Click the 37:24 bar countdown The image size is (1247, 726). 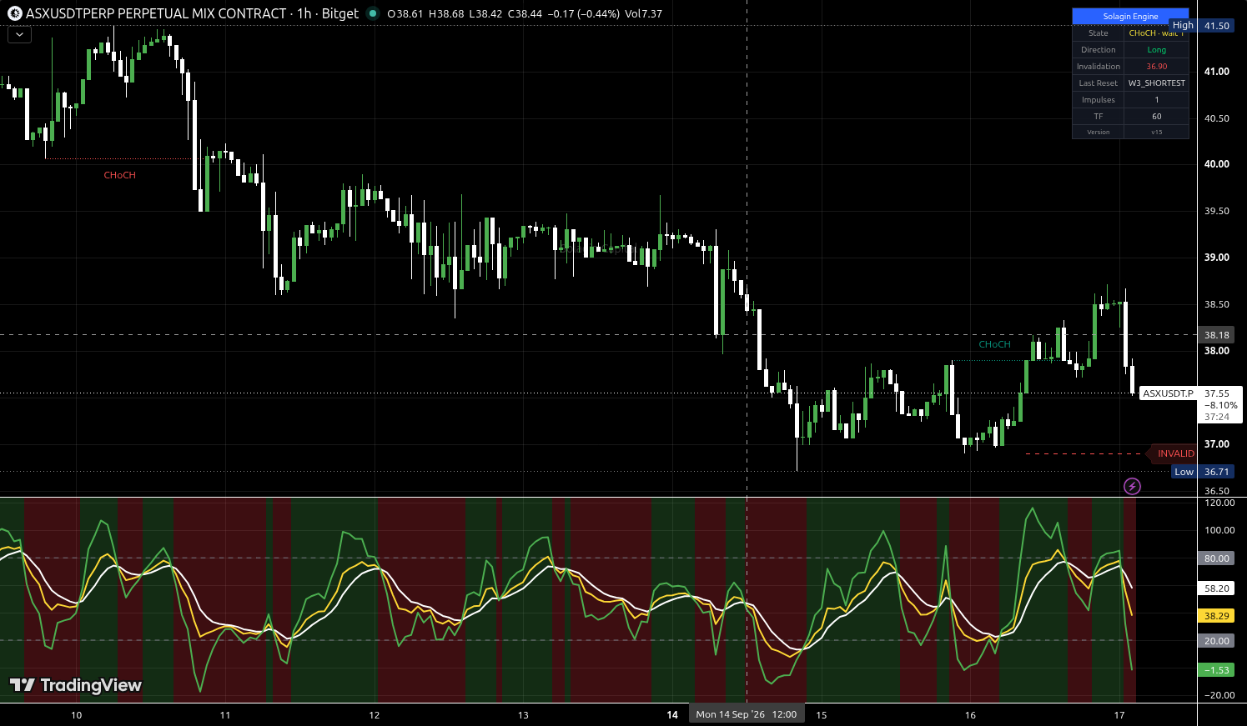click(1217, 417)
